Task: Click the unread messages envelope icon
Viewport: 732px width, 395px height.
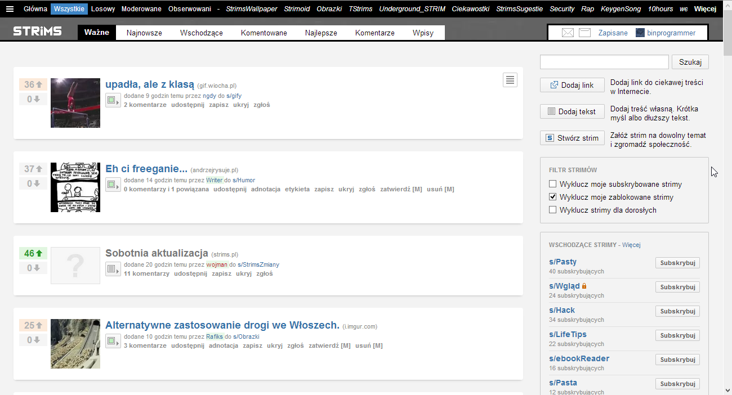Action: [x=568, y=32]
